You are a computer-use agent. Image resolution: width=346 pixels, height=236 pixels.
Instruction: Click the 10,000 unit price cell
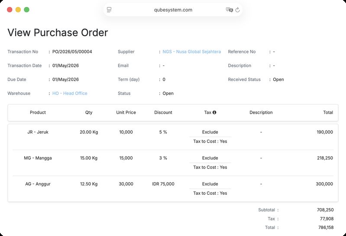126,132
